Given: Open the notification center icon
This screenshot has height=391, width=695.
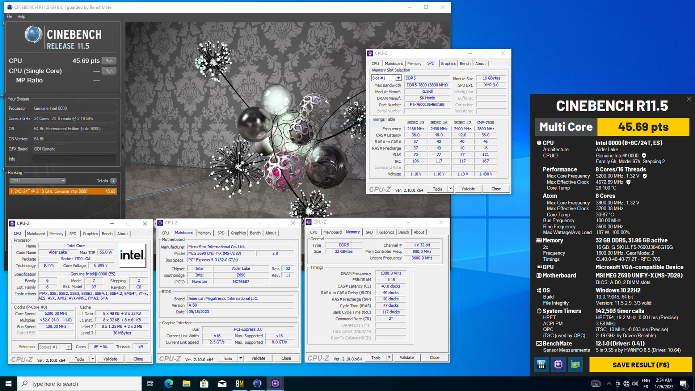Looking at the screenshot, I should click(683, 384).
